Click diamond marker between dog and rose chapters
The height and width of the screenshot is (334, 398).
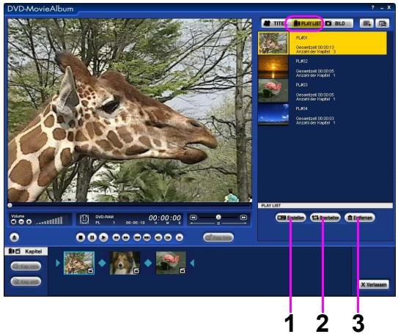pos(148,263)
